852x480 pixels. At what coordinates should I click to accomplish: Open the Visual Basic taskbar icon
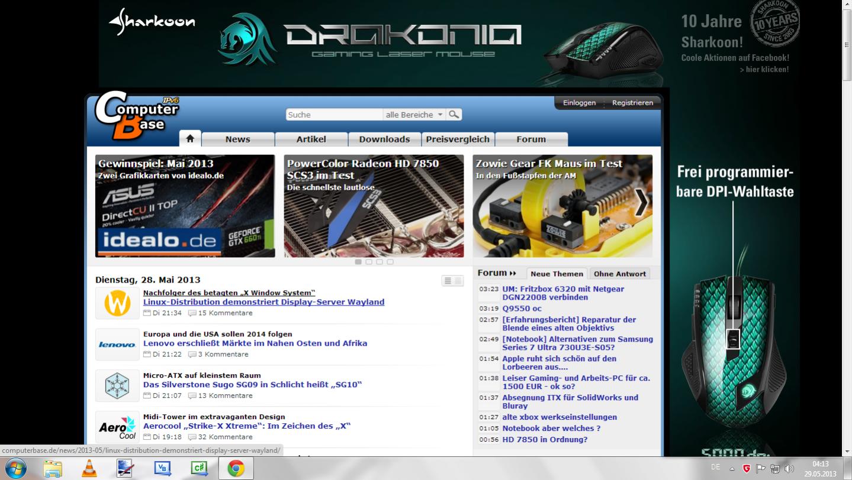162,469
